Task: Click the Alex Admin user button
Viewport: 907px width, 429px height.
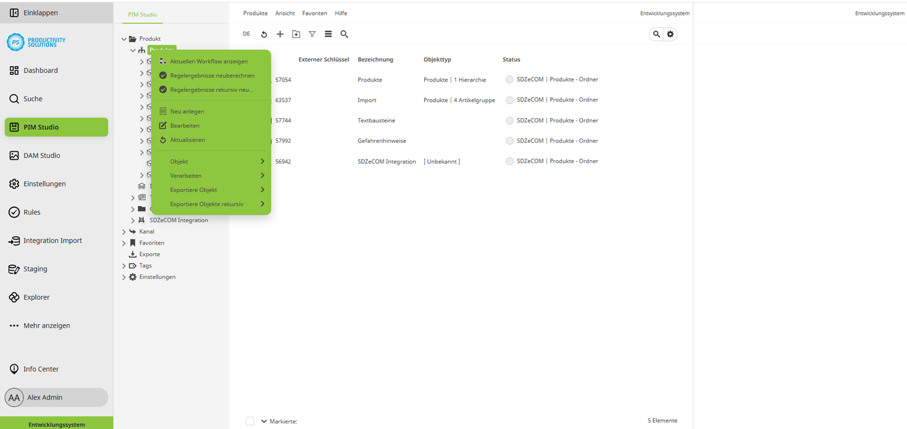Action: (x=56, y=397)
